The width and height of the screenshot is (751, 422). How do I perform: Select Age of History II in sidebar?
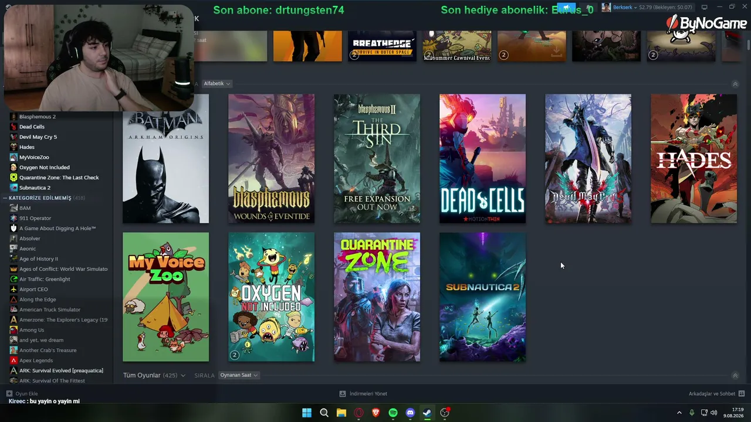click(39, 258)
